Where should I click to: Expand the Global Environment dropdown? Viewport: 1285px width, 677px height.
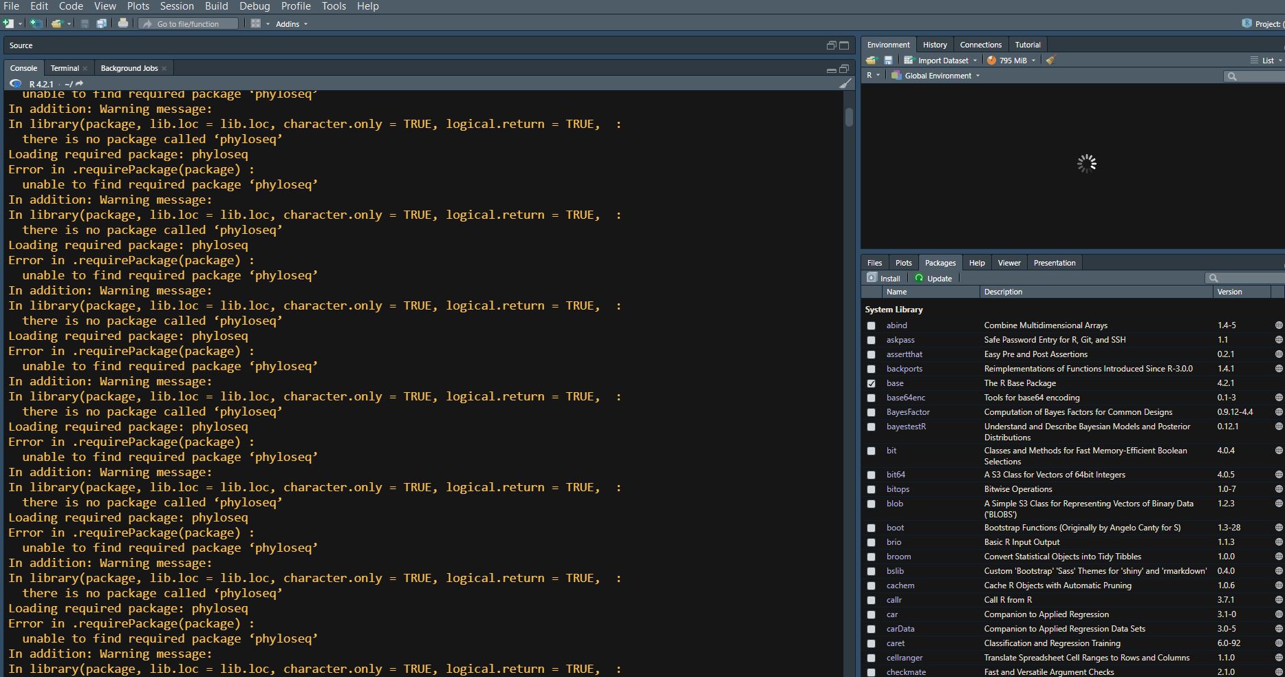(x=938, y=76)
